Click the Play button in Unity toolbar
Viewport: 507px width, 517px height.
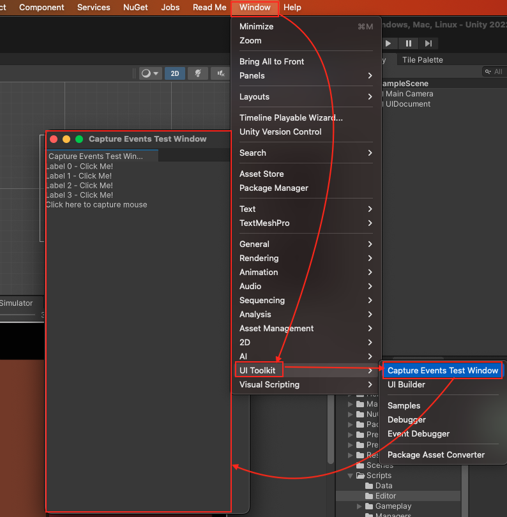388,43
